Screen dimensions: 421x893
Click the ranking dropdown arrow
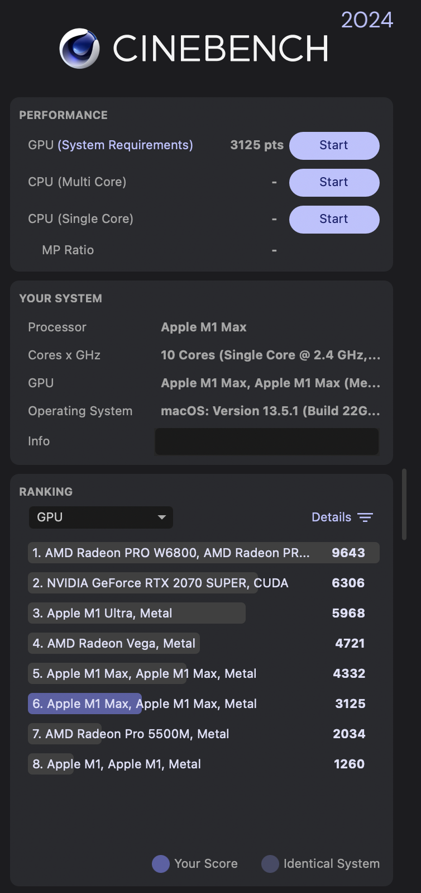tap(162, 517)
